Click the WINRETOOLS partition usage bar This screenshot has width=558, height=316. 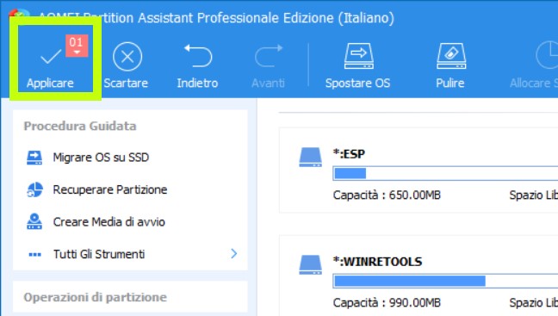click(x=445, y=281)
